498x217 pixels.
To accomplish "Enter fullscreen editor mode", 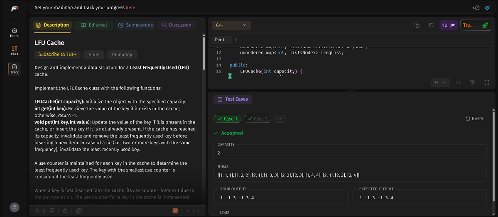I will pos(486,83).
